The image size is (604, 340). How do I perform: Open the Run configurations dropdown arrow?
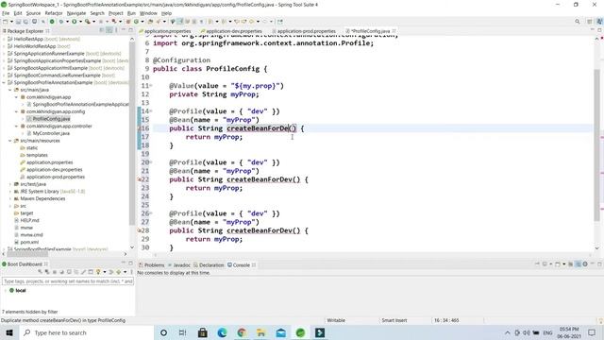point(80,22)
